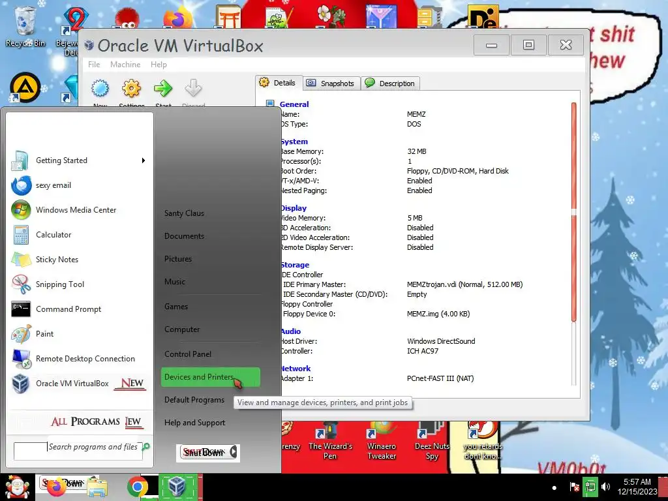Open Music from Start menu
The image size is (668, 501).
click(x=175, y=282)
